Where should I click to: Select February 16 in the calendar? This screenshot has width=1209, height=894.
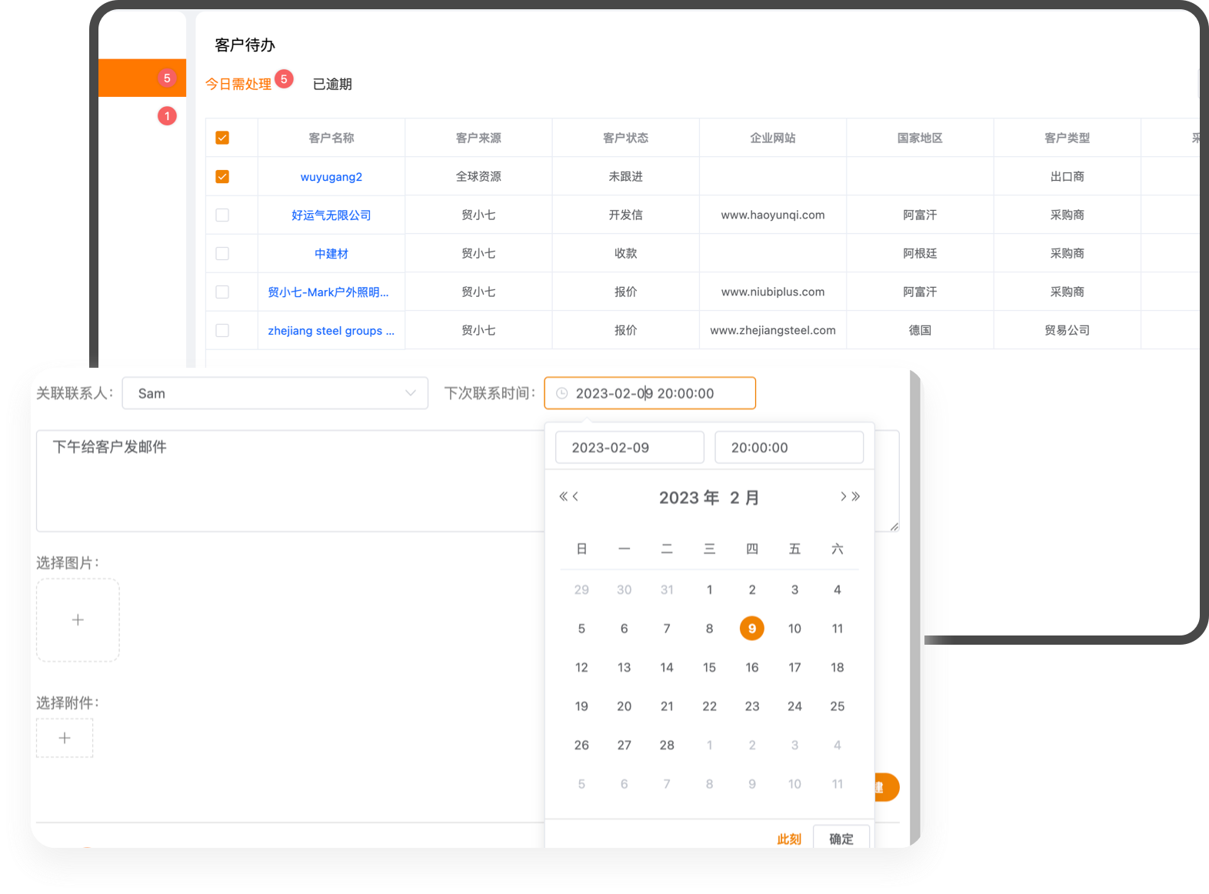click(751, 668)
